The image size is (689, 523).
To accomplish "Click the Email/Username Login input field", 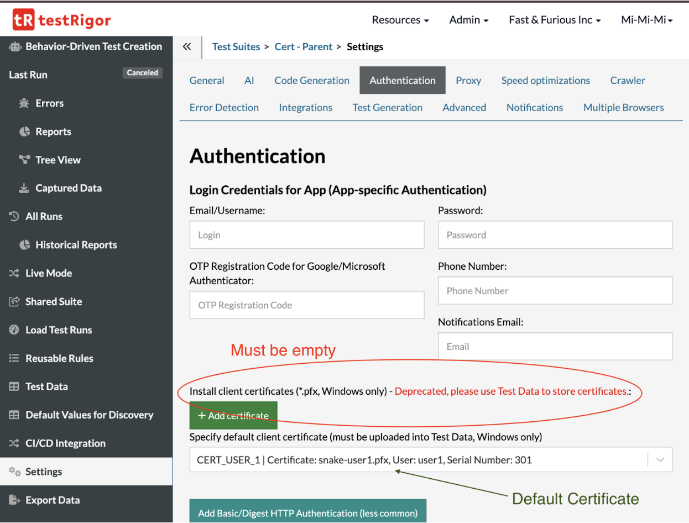I will click(306, 235).
